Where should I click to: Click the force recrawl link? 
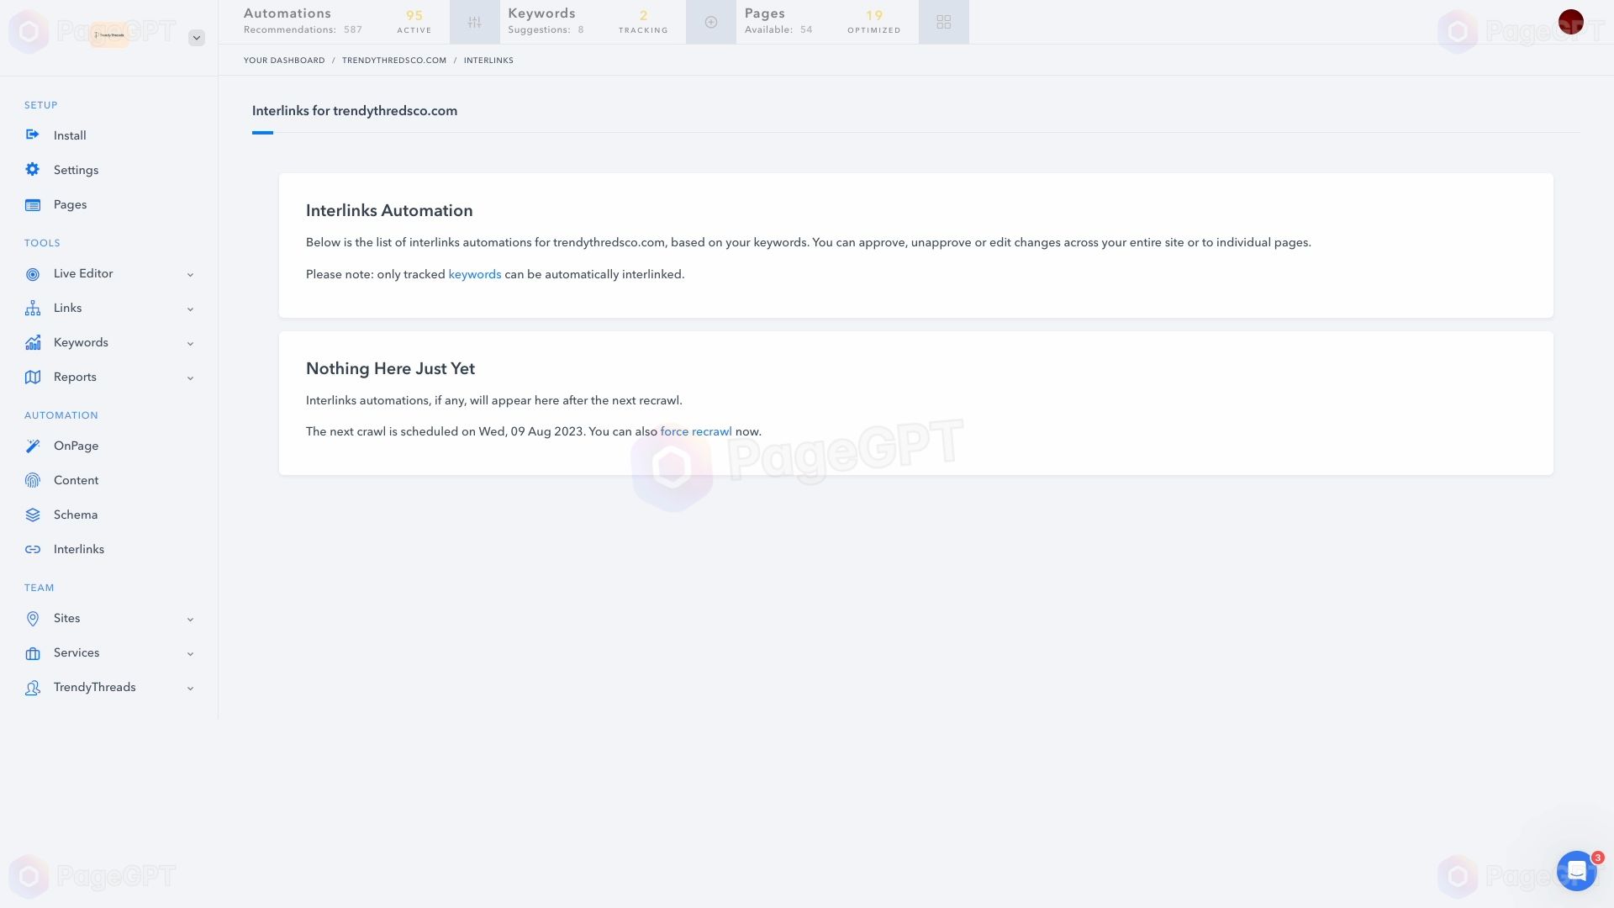(695, 431)
